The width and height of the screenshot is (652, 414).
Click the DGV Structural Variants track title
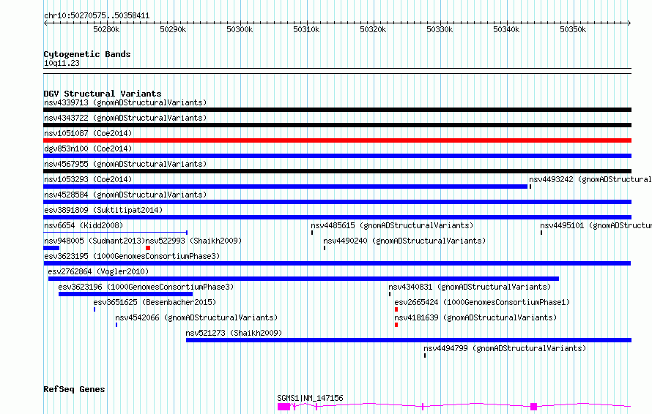pyautogui.click(x=103, y=94)
